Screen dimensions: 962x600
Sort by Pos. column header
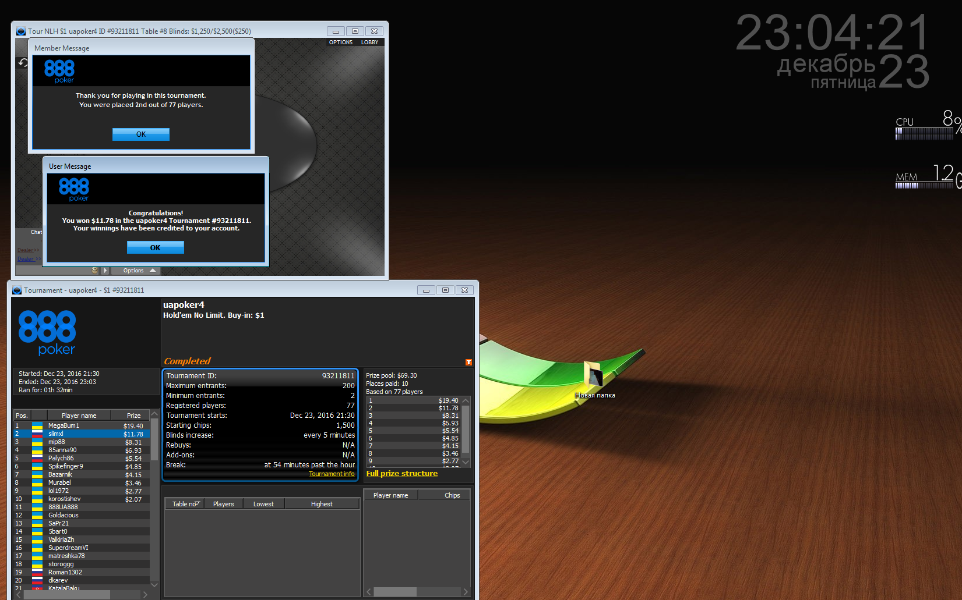pos(22,416)
